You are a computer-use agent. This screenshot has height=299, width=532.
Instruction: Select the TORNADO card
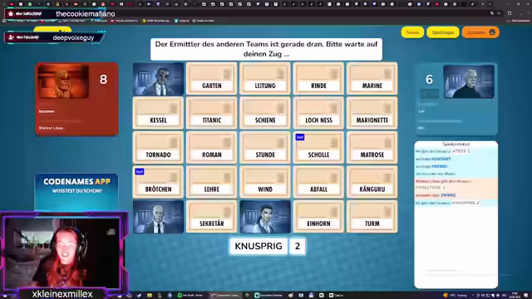tap(158, 148)
